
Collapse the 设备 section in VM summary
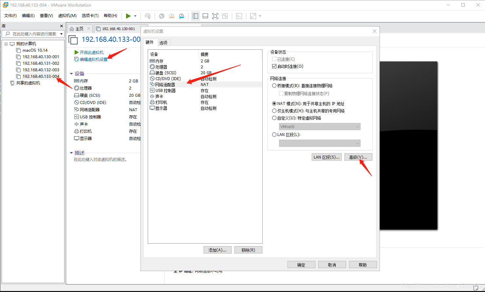71,74
